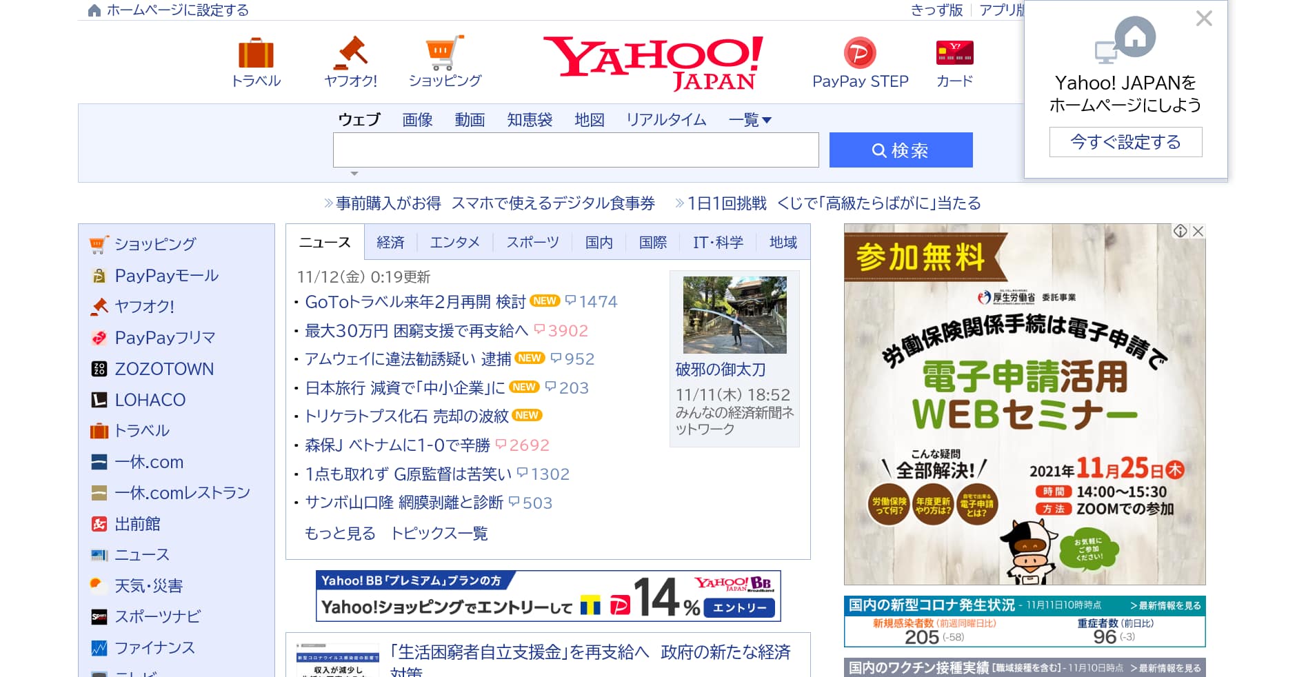The image size is (1306, 677).
Task: Open the 日本旅行 減資で「中小企業」に headline
Action: pos(405,388)
